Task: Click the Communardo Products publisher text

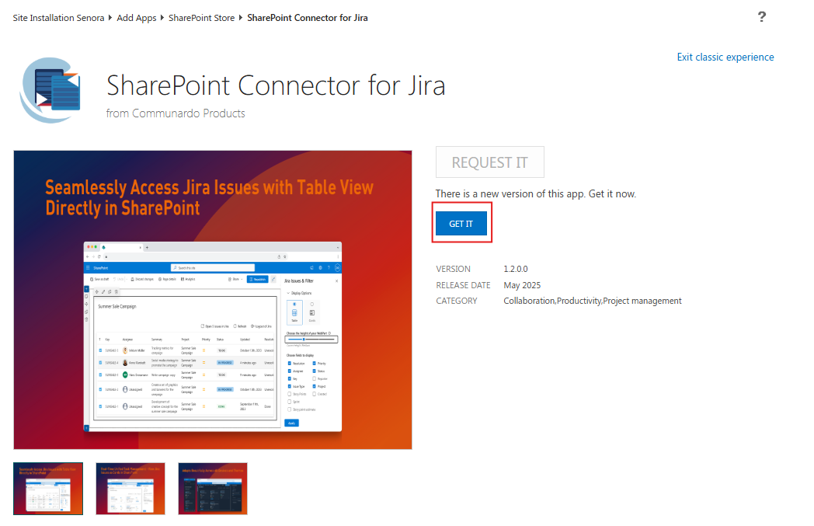Action: tap(189, 113)
